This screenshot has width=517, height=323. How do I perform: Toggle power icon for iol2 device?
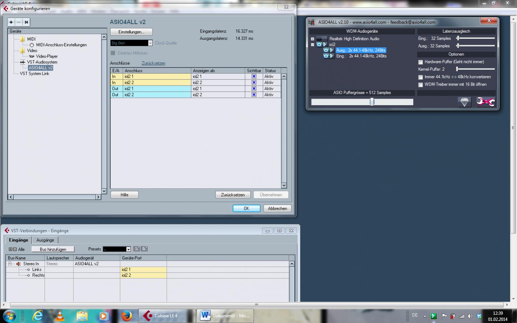pos(319,45)
